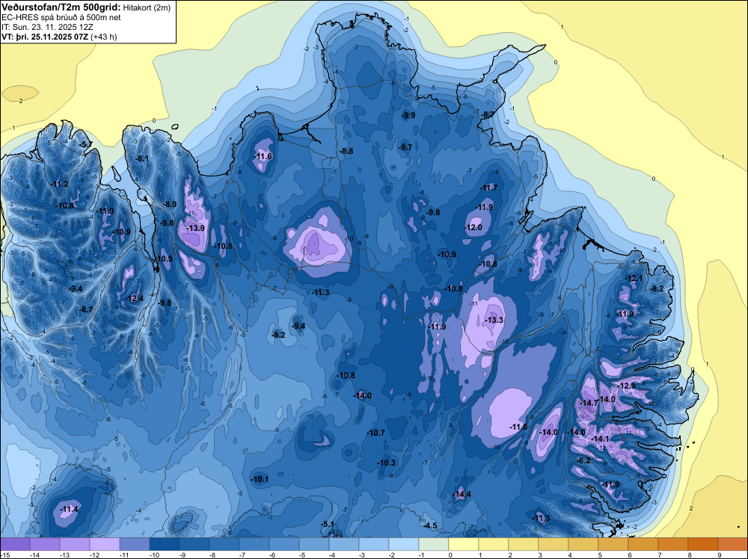Click the -9.9 temperature value
Screen dimensions: 748x559
408,115
